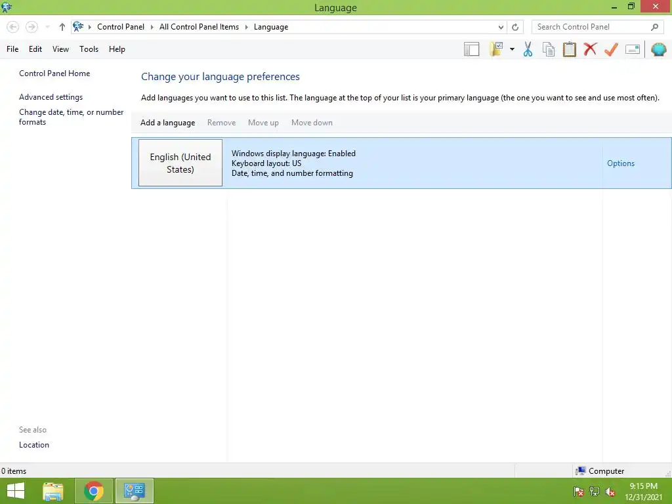
Task: Expand the breadcrumb arrow before Control Panel
Action: [89, 27]
